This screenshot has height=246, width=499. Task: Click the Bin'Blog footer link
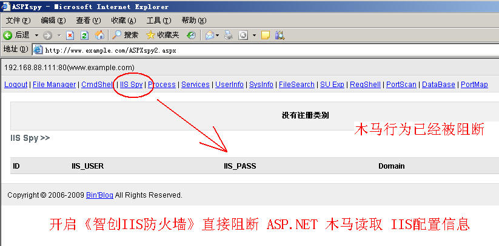[99, 195]
